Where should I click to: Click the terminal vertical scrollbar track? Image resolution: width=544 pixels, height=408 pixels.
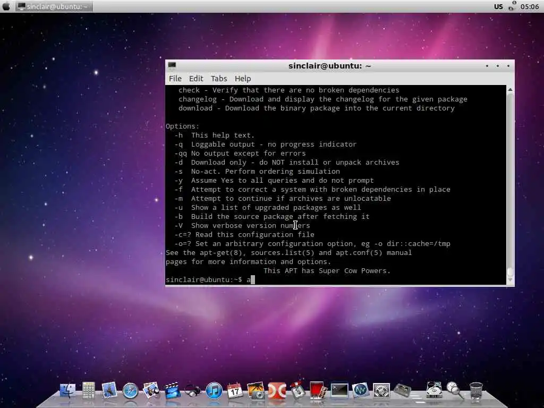[x=510, y=184]
